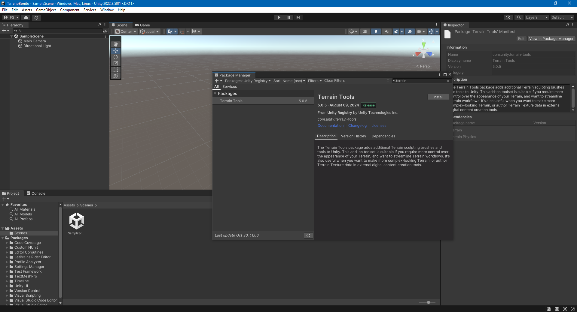577x312 pixels.
Task: Open the Version History tab
Action: pos(353,136)
